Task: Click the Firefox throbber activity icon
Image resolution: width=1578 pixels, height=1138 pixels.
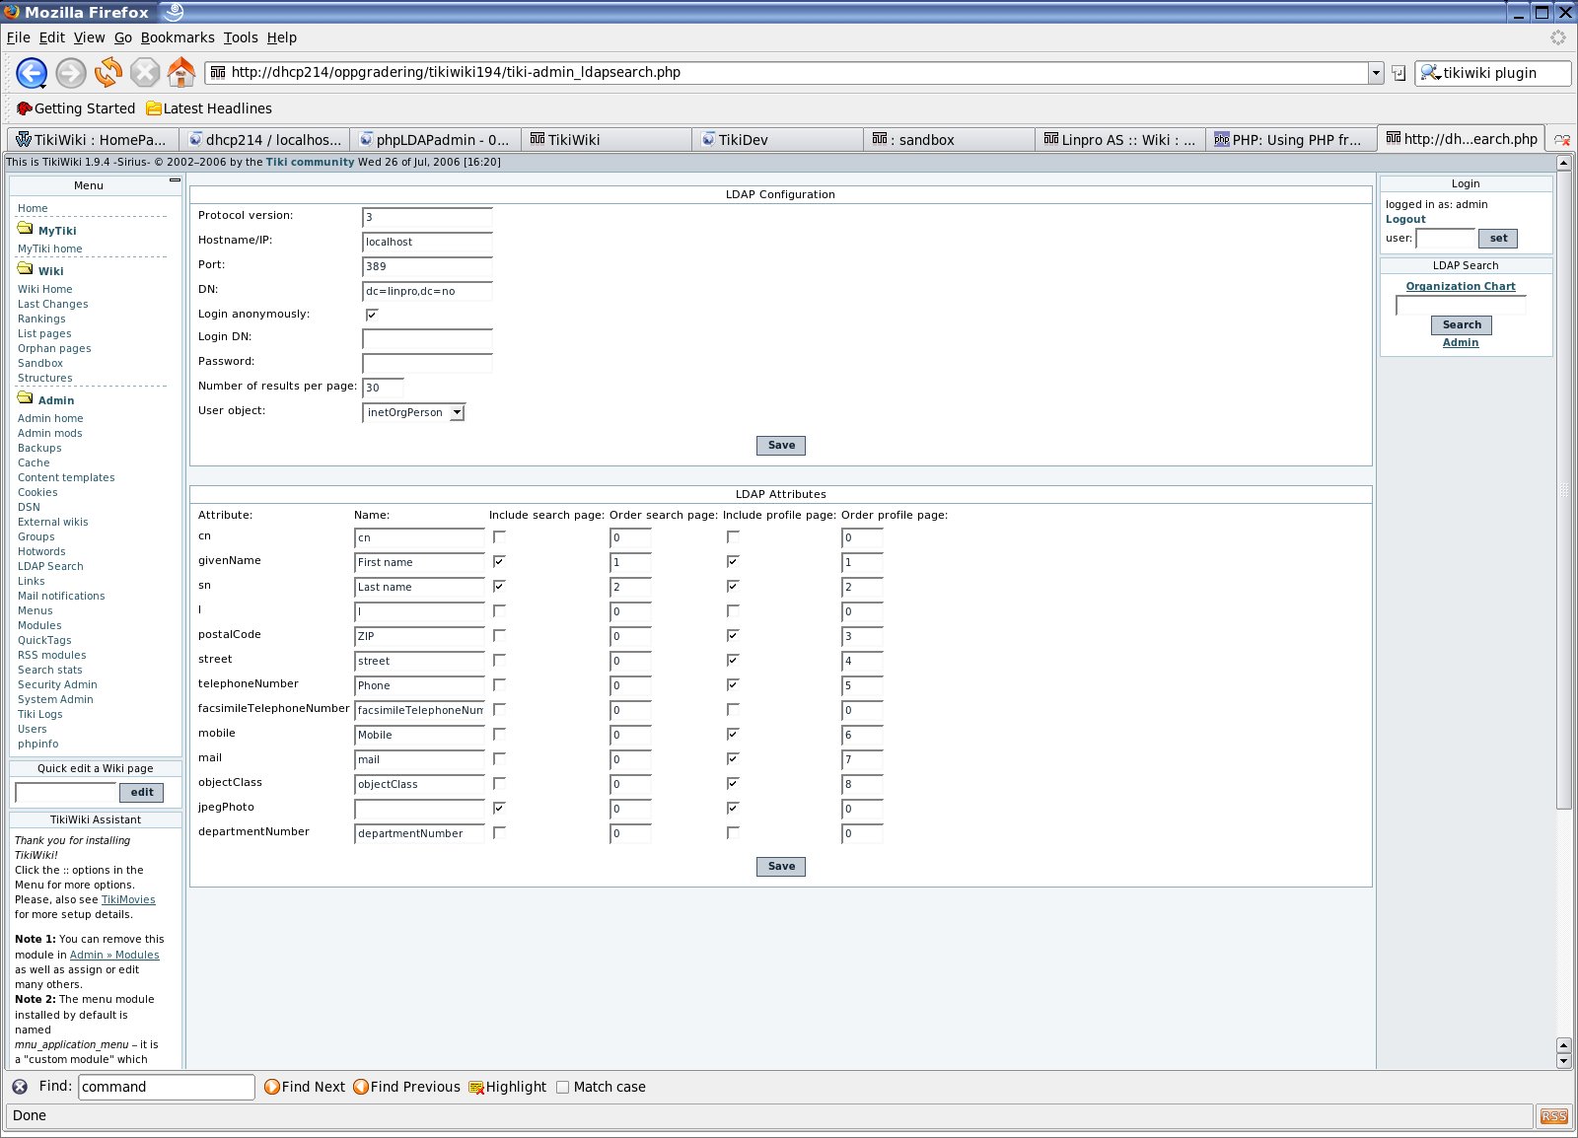Action: click(1558, 37)
